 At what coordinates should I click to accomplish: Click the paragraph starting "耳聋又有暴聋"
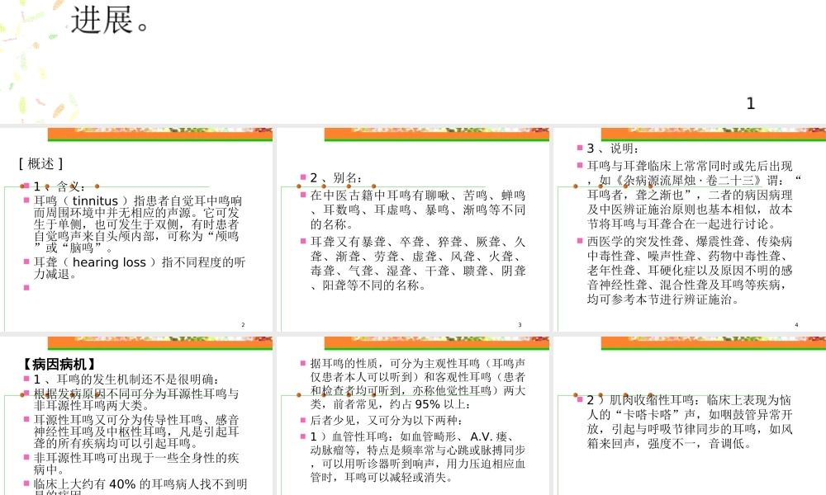pos(417,263)
